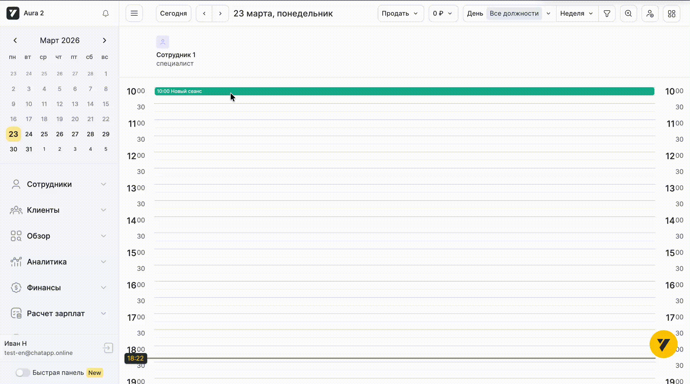Click the zoom magnifier icon
The height and width of the screenshot is (384, 690).
pos(628,14)
